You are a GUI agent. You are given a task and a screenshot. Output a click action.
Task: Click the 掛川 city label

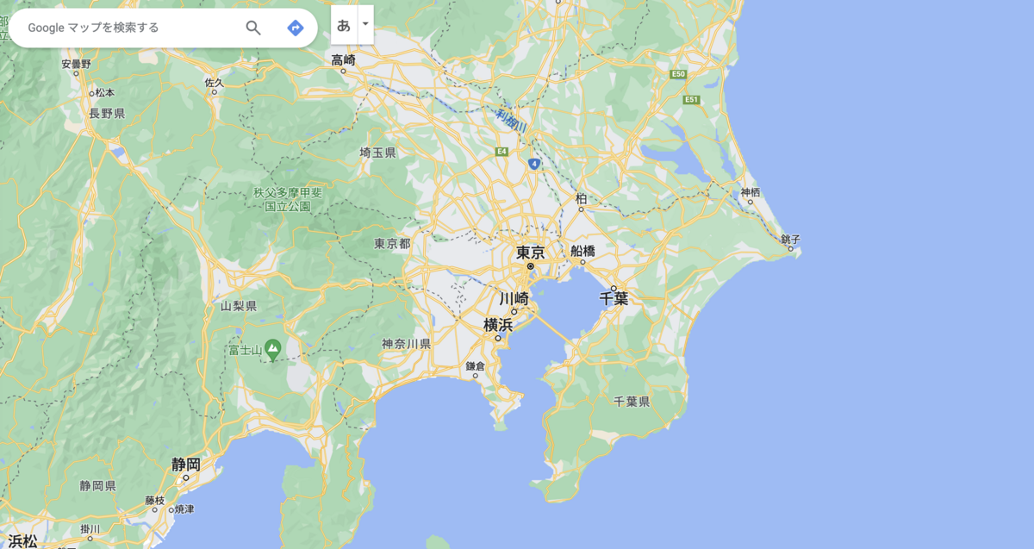tap(90, 528)
